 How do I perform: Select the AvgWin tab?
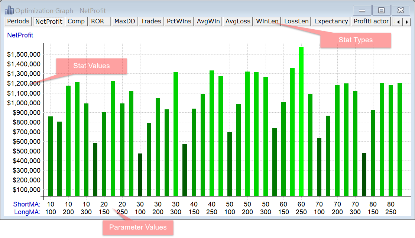208,22
